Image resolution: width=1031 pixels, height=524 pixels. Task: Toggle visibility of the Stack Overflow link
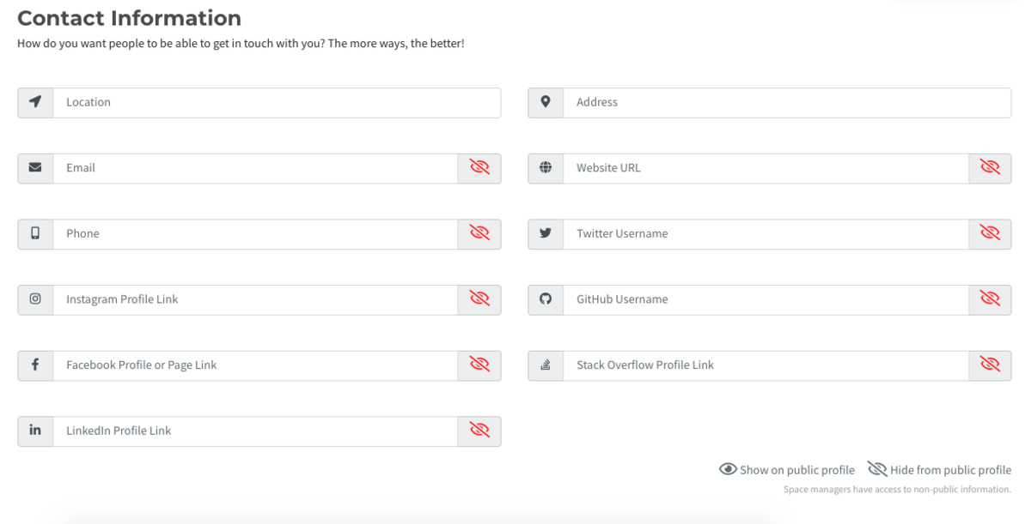point(990,365)
